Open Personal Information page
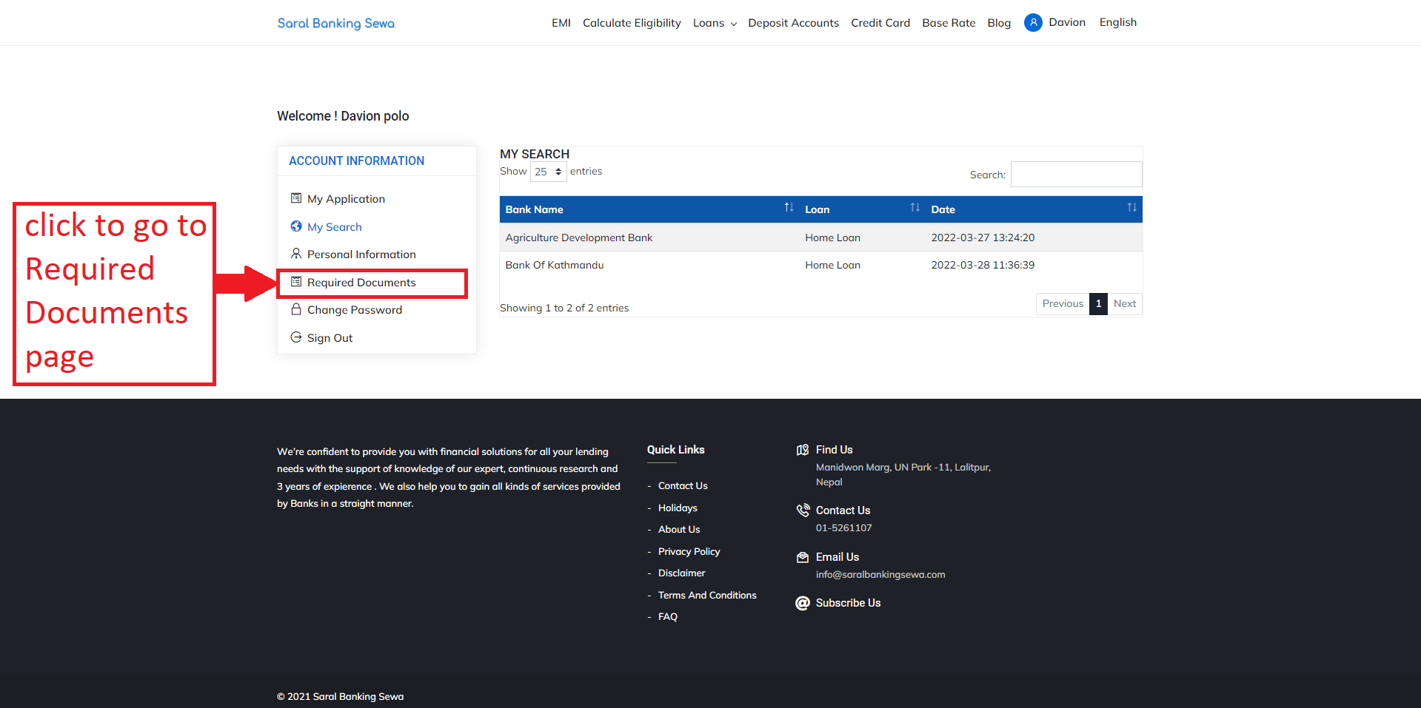1421x708 pixels. (361, 254)
